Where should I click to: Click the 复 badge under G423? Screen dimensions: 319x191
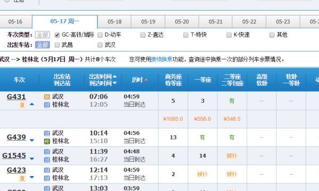click(x=22, y=178)
